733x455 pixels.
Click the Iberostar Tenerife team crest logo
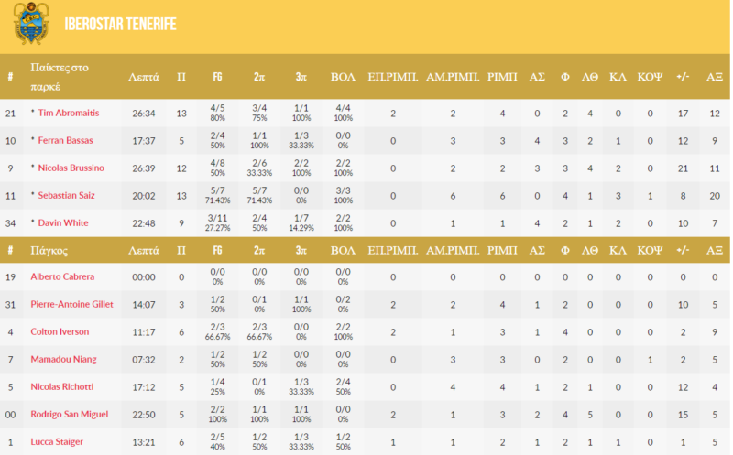[32, 24]
